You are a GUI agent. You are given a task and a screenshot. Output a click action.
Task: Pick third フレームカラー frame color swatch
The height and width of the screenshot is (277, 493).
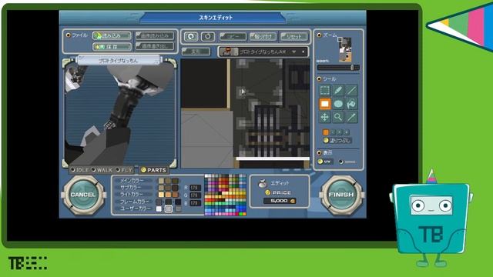point(178,202)
